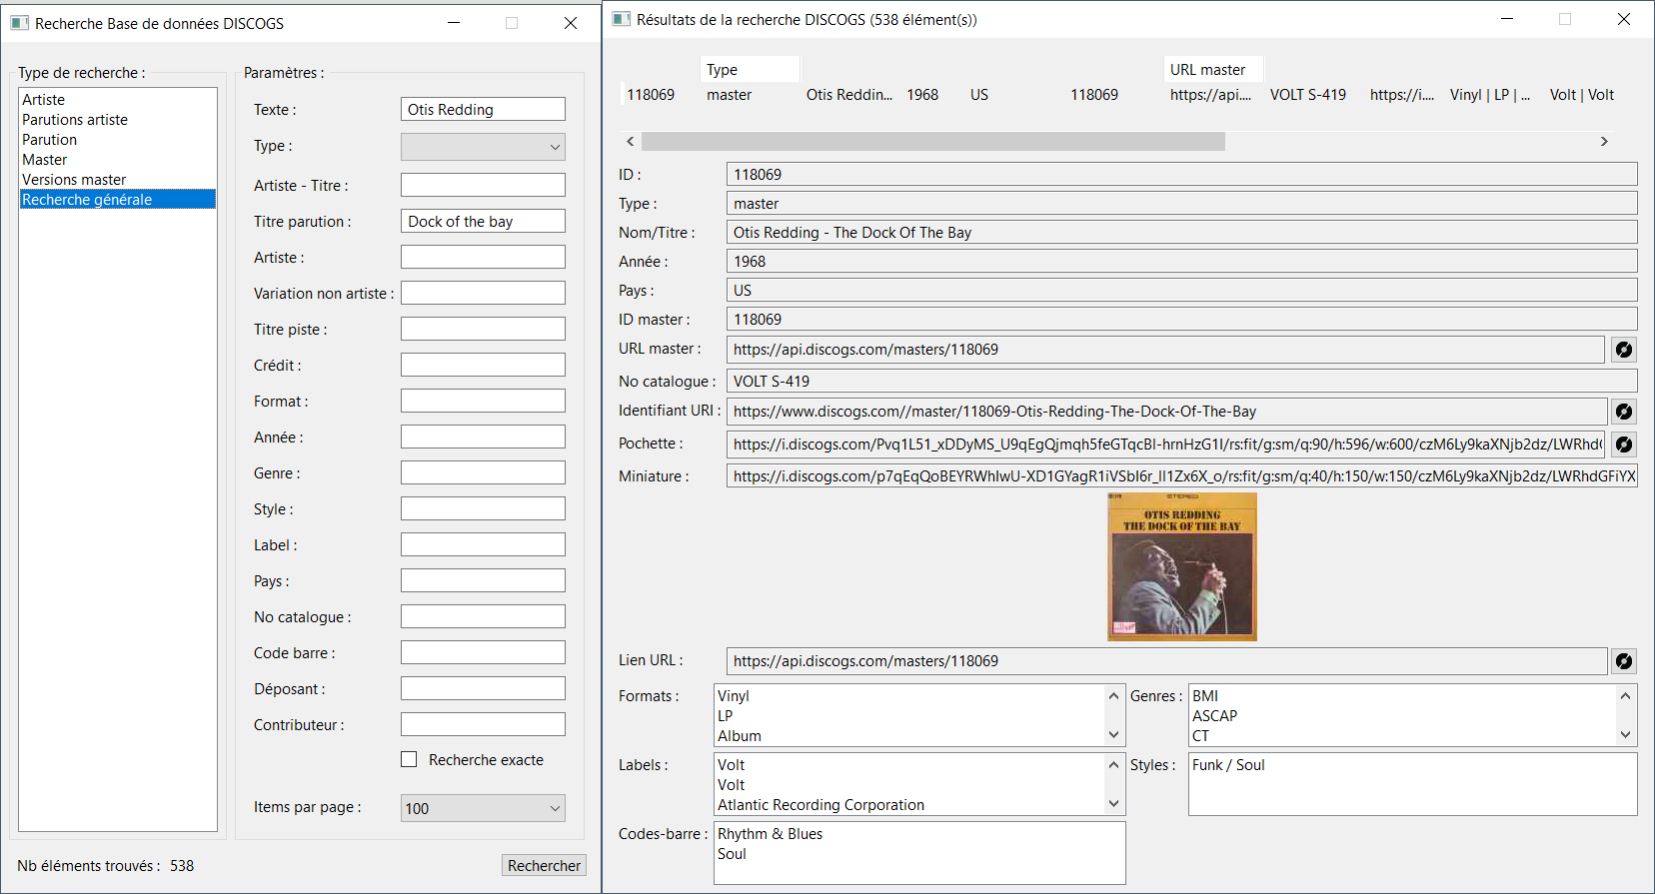
Task: Open the Identifiant URI link icon
Action: click(1624, 412)
